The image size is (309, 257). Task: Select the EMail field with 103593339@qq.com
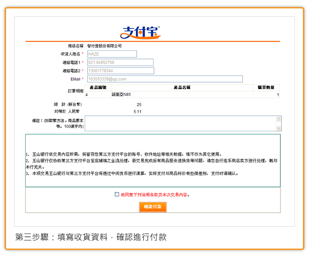coord(165,79)
